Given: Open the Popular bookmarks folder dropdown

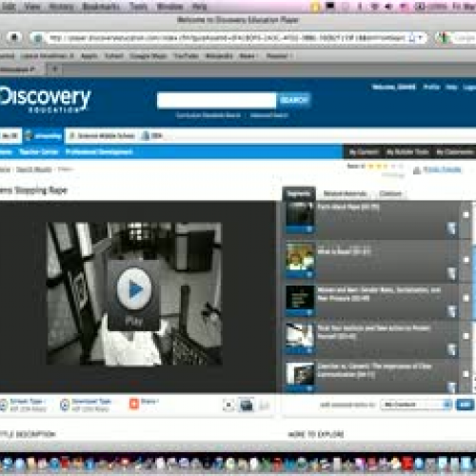Looking at the screenshot, I should [x=279, y=56].
